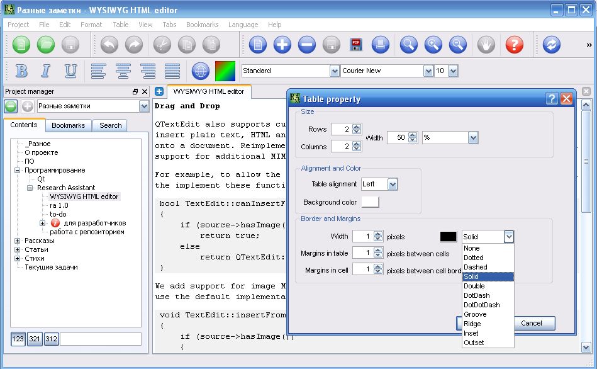Open project with green folder icon

[x=46, y=45]
